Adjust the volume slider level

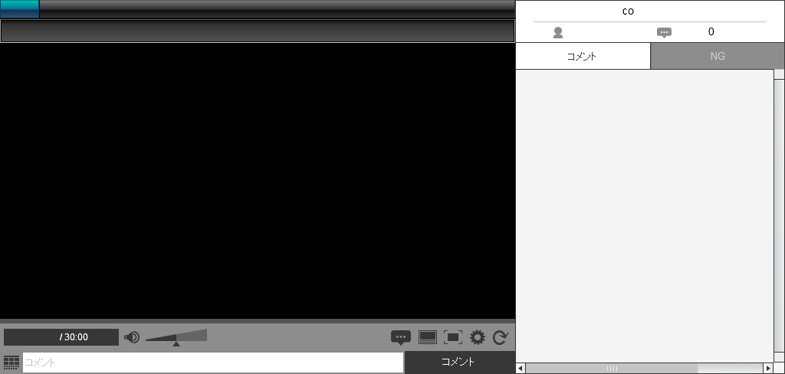[176, 336]
